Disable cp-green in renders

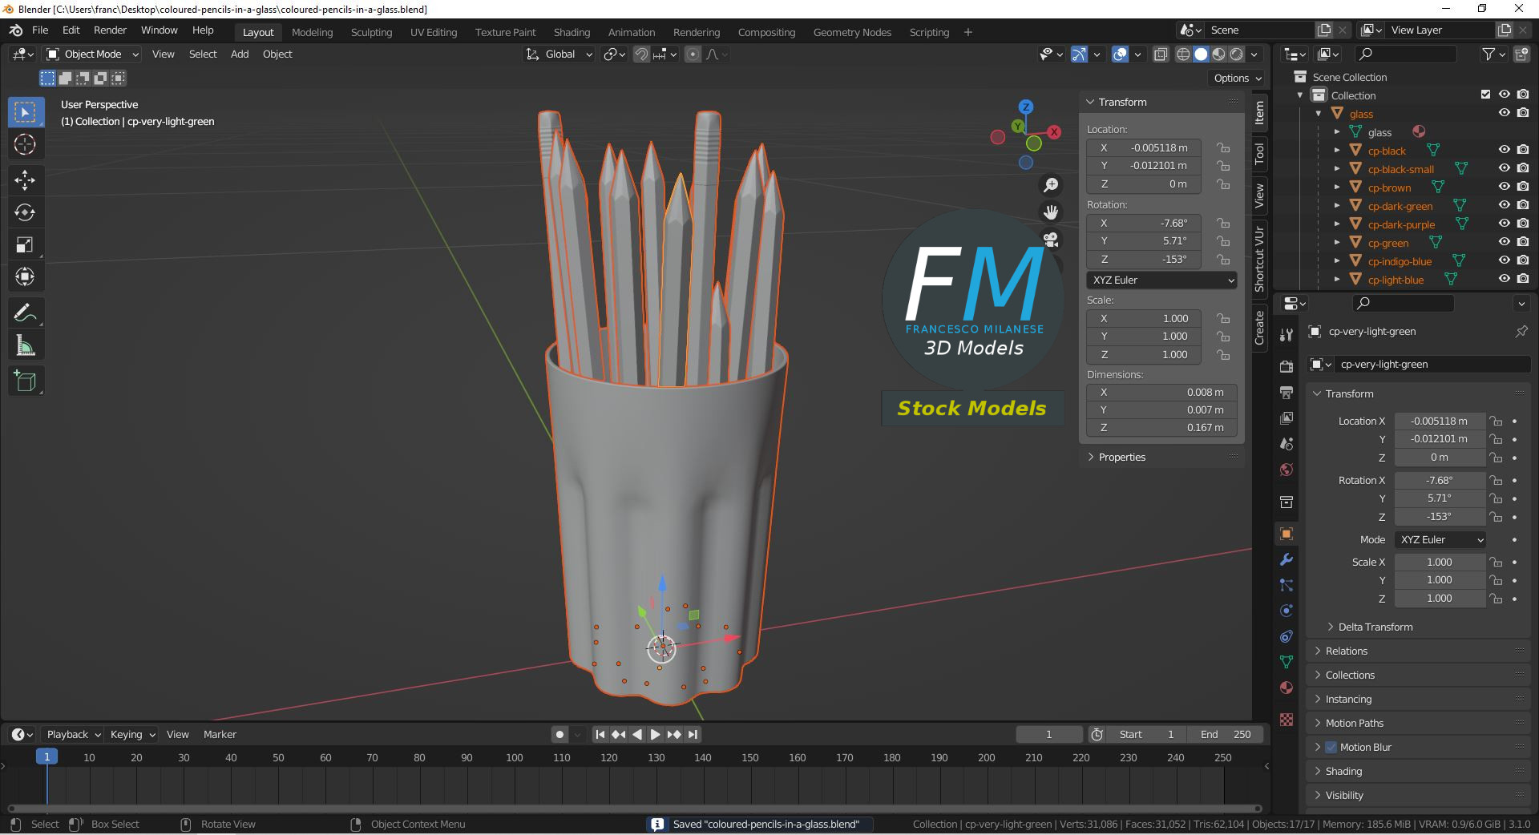point(1523,242)
